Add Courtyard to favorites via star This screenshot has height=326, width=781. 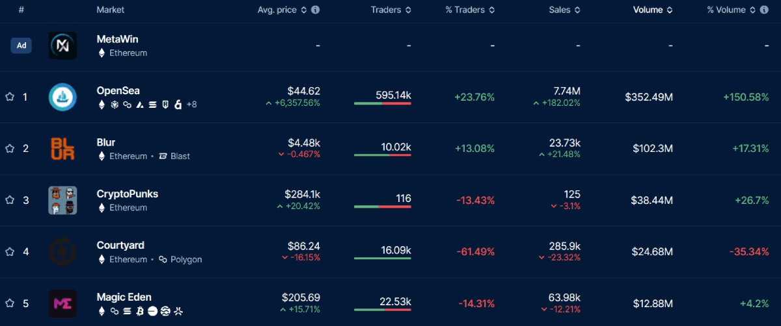(x=10, y=252)
